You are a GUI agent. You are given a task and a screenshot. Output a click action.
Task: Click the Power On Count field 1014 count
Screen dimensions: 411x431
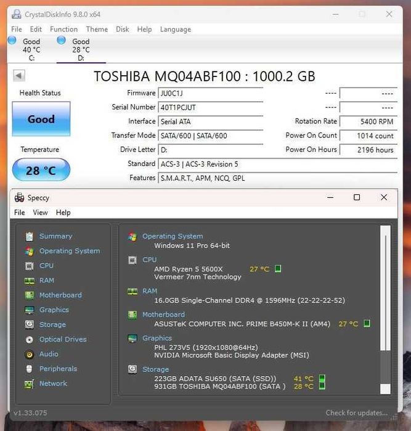click(368, 136)
